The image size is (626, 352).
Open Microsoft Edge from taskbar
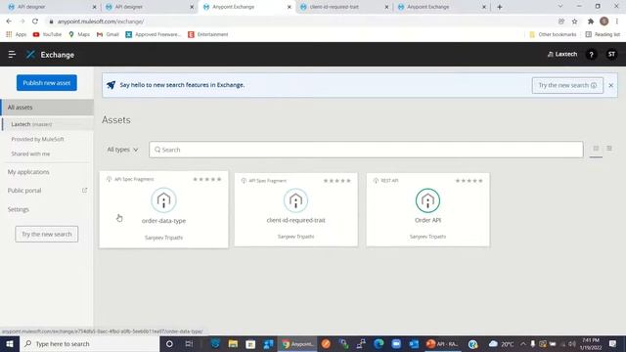pyautogui.click(x=379, y=343)
